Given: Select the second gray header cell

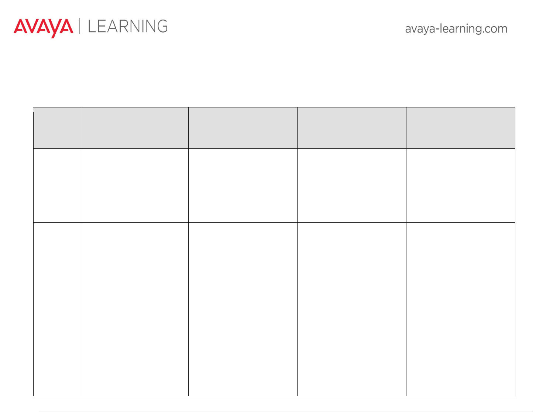Looking at the screenshot, I should click(134, 128).
